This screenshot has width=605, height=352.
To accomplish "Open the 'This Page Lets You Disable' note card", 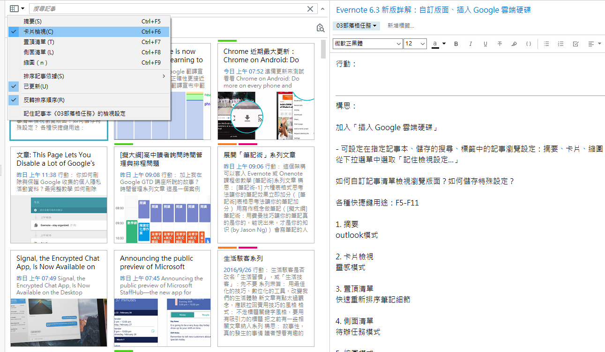I will coord(59,195).
